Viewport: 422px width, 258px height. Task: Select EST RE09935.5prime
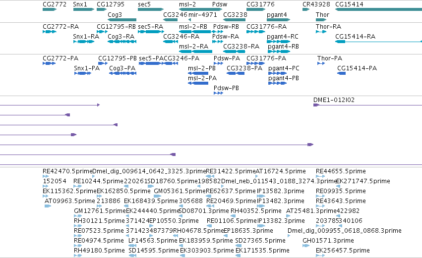320,196
